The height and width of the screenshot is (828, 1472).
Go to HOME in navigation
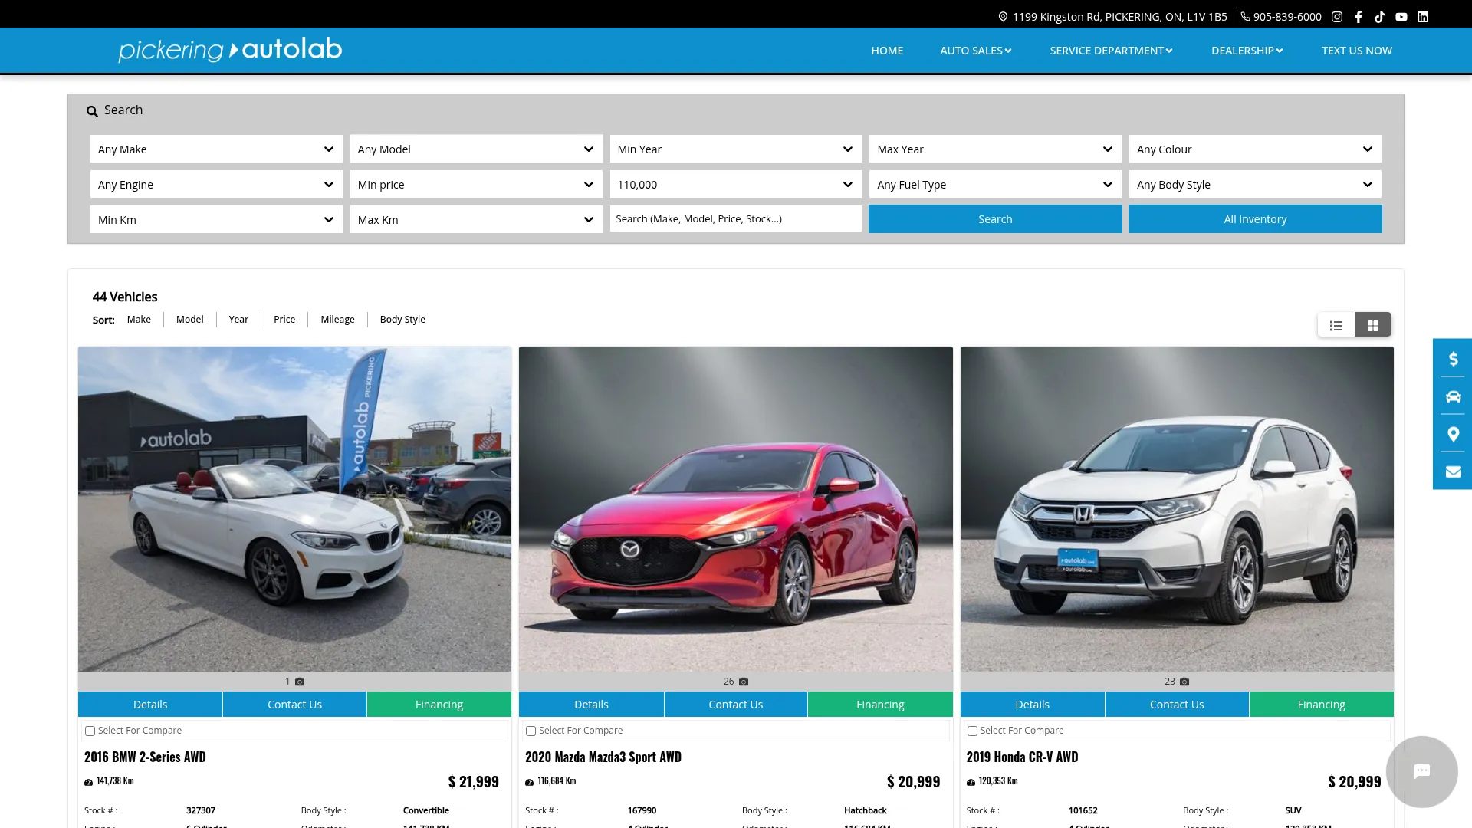point(887,51)
